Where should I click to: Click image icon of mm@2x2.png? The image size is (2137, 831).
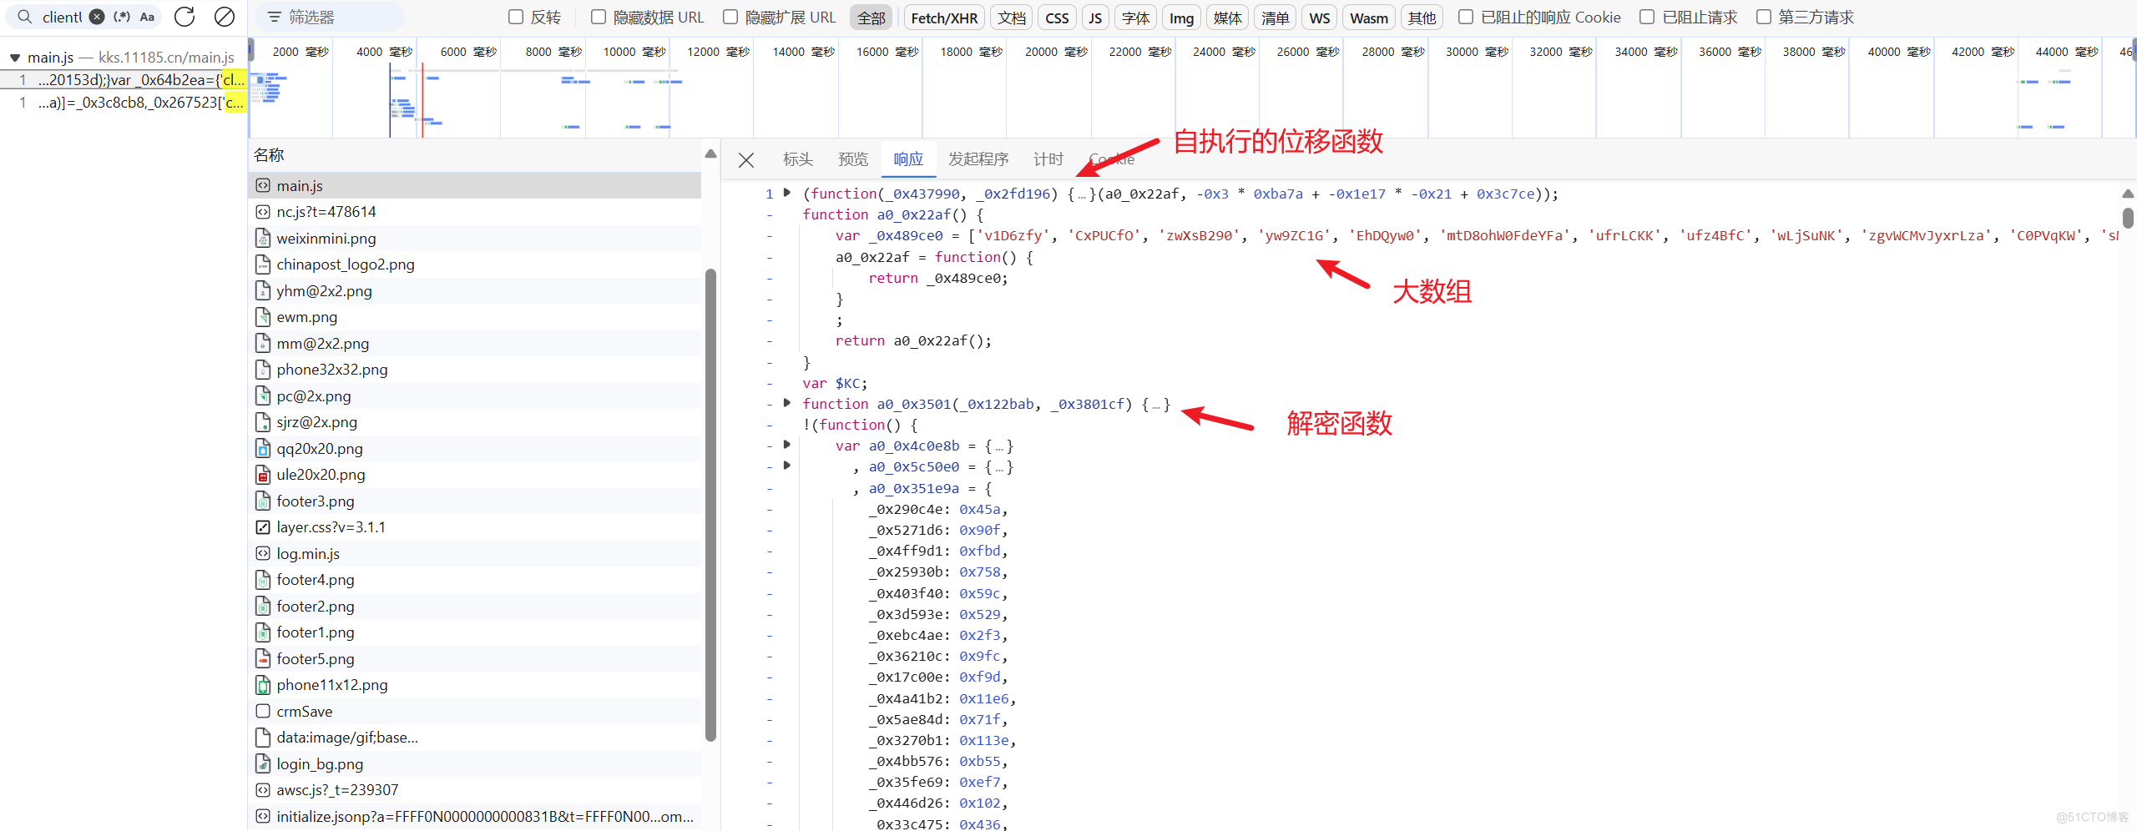click(x=263, y=344)
